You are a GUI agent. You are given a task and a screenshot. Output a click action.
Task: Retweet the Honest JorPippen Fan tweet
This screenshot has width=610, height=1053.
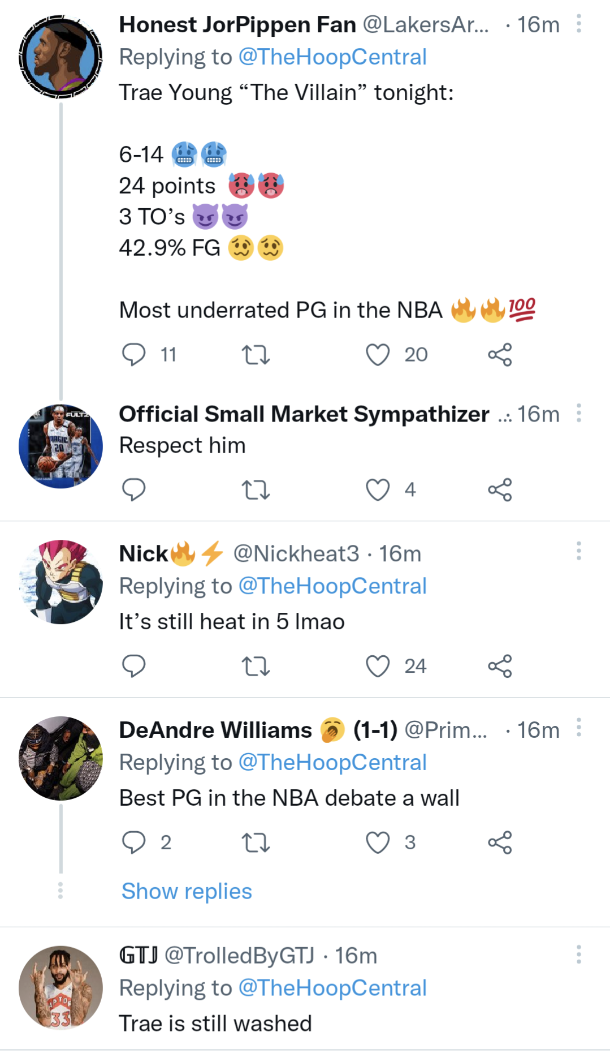pos(256,355)
